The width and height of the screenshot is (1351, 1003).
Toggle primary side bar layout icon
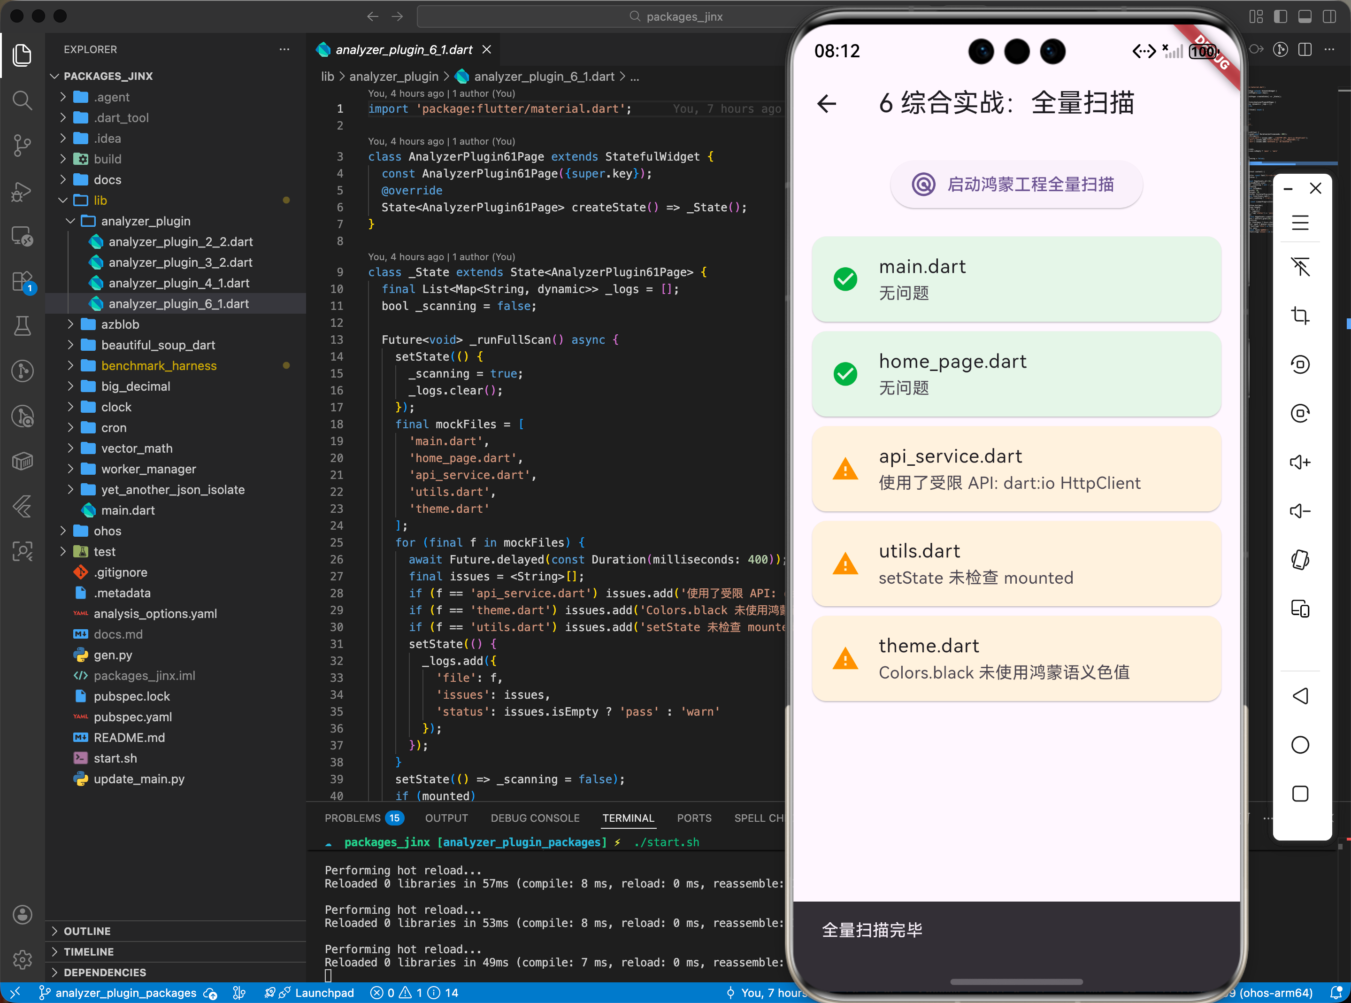[x=1280, y=16]
